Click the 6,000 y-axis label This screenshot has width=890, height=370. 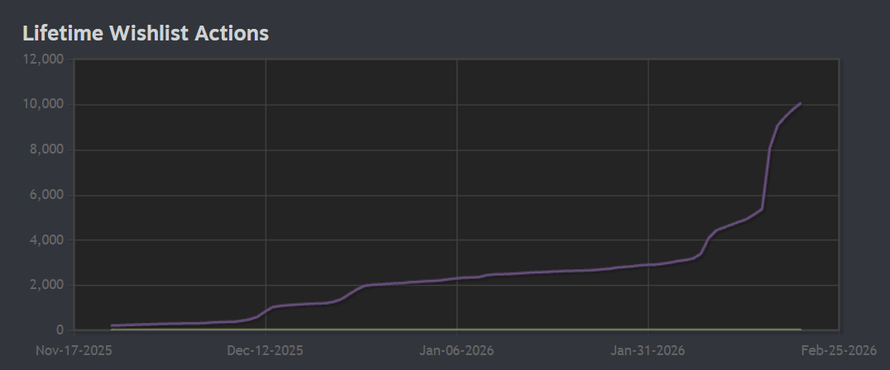[46, 195]
